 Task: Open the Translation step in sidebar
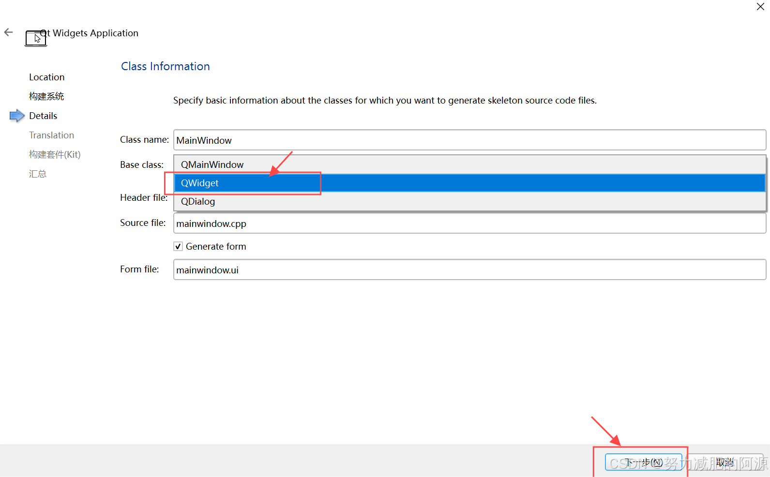coord(51,135)
